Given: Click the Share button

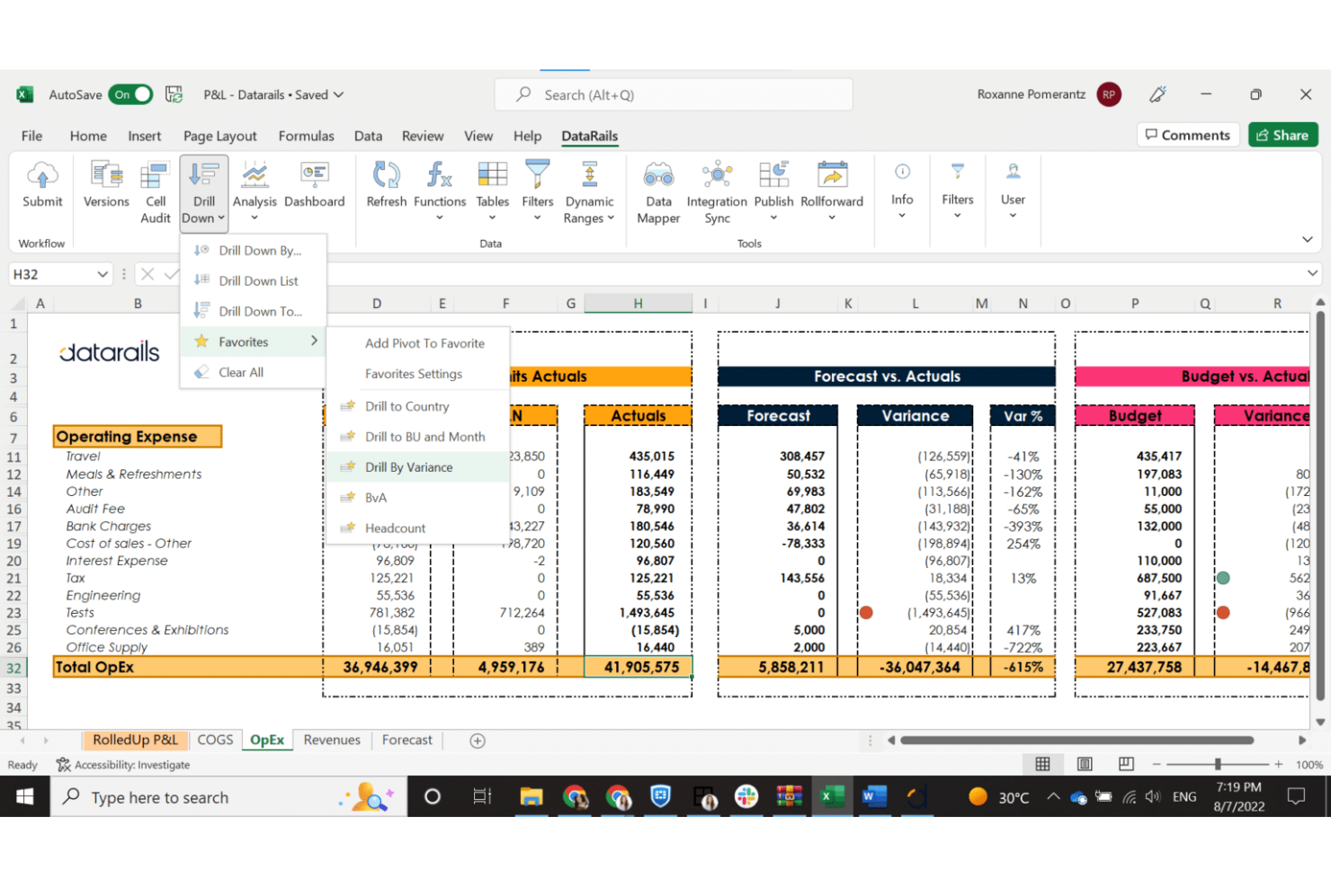Looking at the screenshot, I should tap(1283, 135).
